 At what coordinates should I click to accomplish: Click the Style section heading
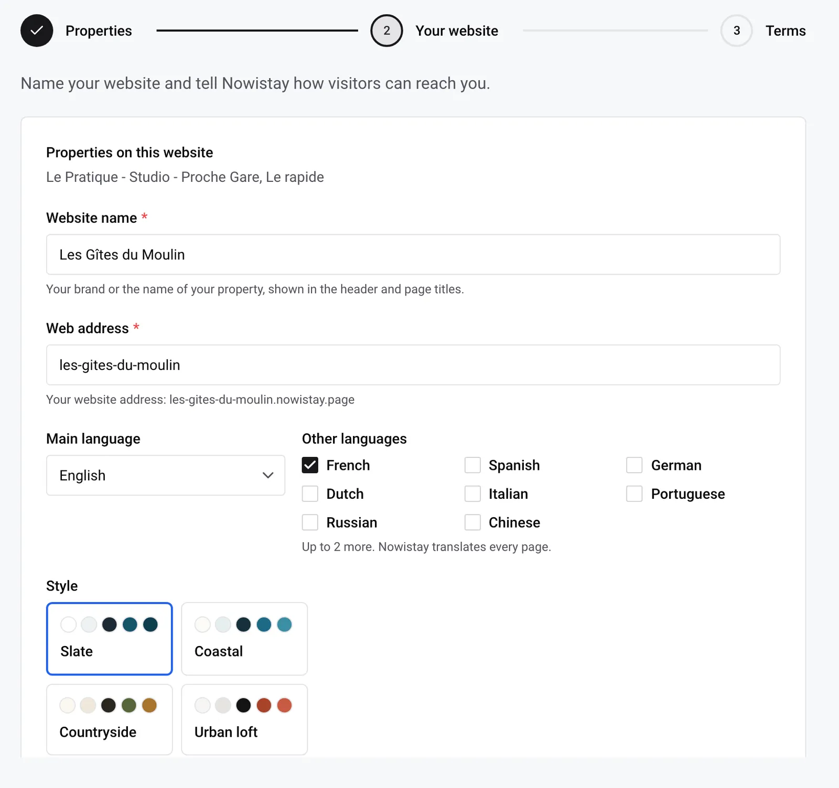point(62,586)
